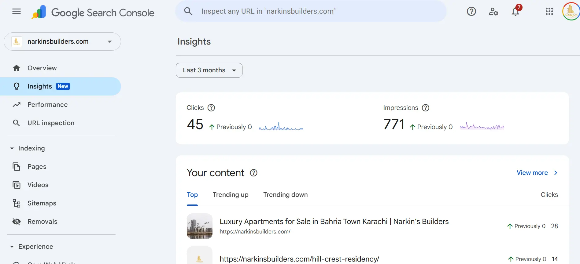Screen dimensions: 580x264
Task: Click the help icon next to Clicks
Action: coord(211,108)
